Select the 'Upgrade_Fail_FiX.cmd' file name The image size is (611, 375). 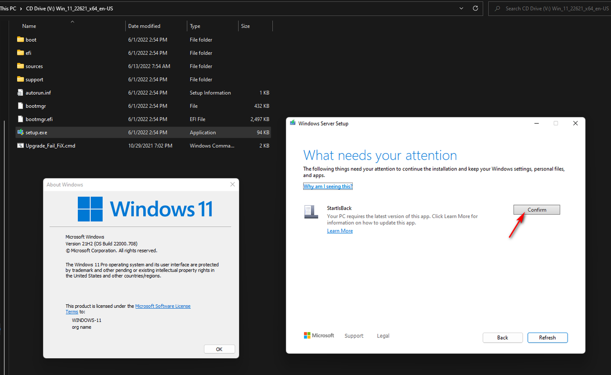(x=51, y=146)
